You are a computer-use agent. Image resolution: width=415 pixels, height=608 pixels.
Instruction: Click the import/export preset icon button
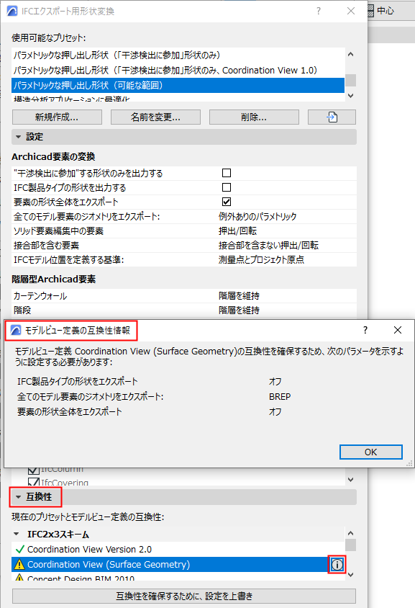coord(332,117)
